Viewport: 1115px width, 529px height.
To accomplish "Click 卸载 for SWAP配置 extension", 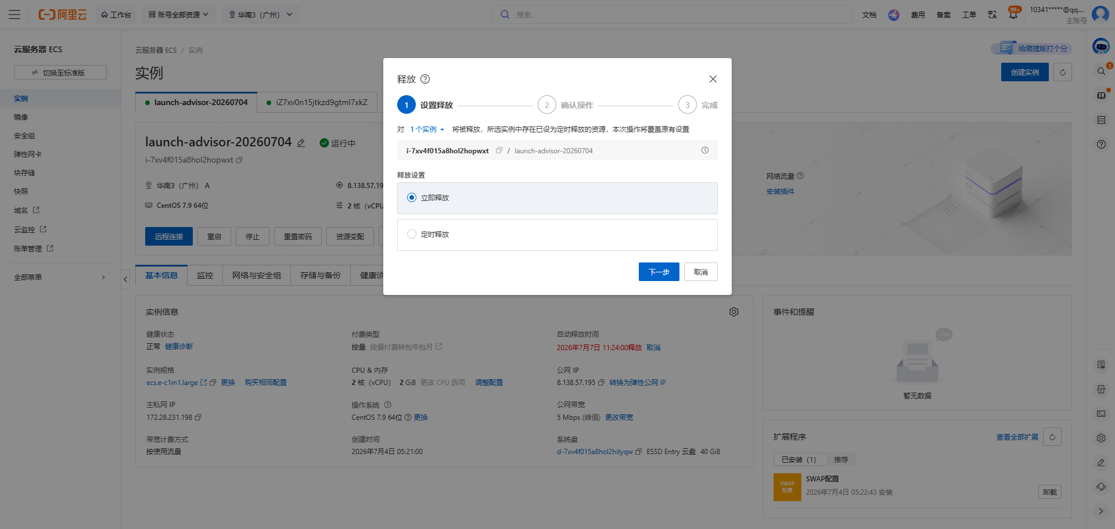I will (x=1050, y=492).
